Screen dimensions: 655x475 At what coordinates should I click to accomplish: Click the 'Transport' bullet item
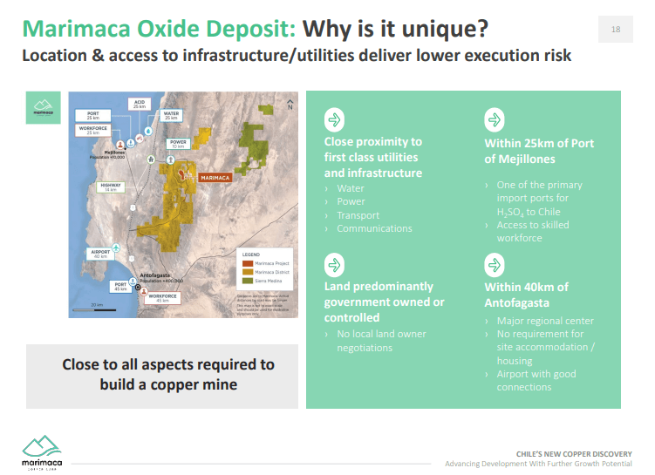[x=358, y=215]
